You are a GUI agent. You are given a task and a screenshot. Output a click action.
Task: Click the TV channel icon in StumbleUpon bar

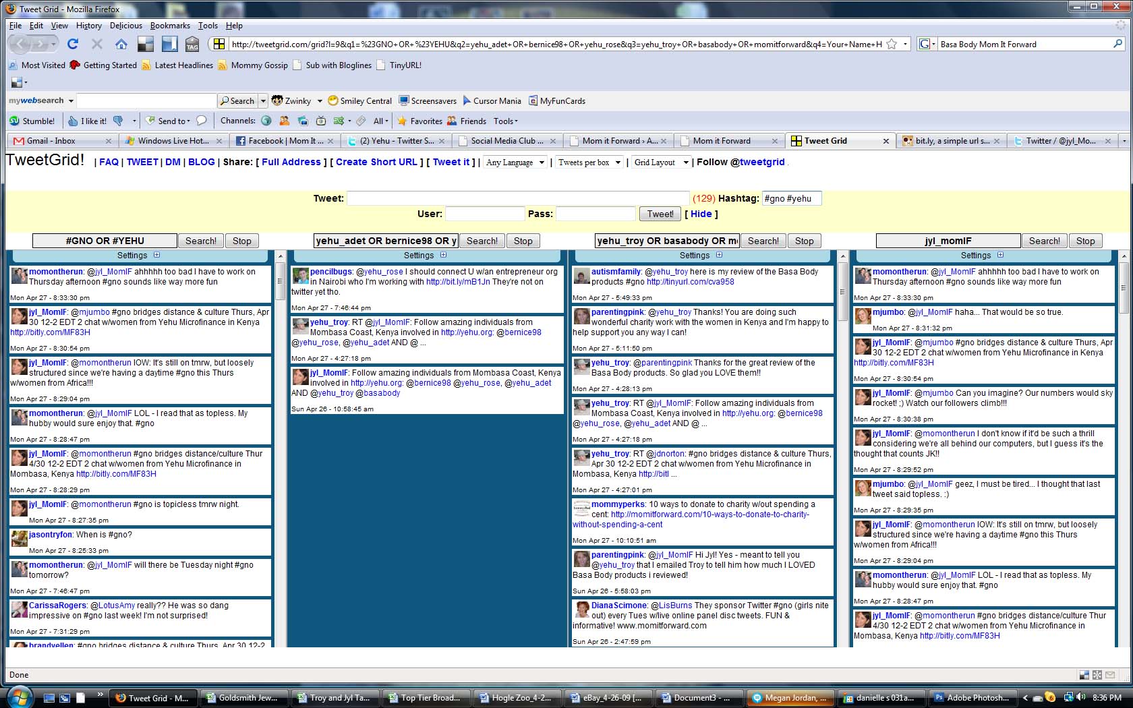click(x=321, y=121)
